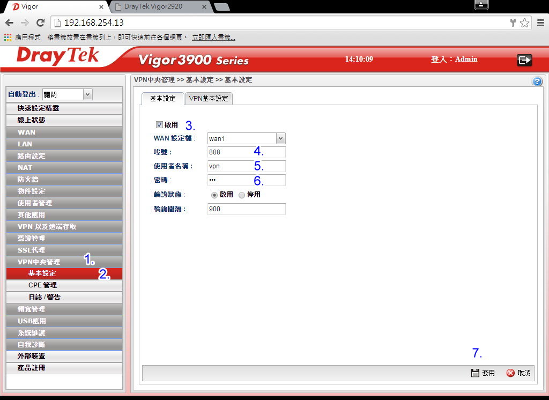
Task: Click the 14:10:09 clock text
Action: pos(359,59)
